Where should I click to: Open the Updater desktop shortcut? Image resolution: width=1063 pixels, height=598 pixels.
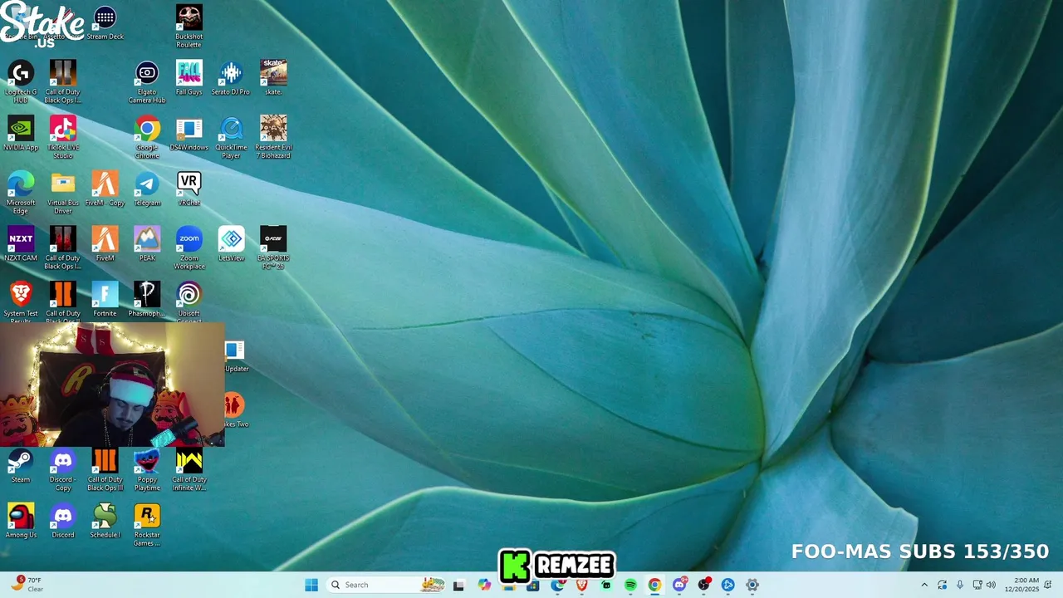[x=236, y=356]
